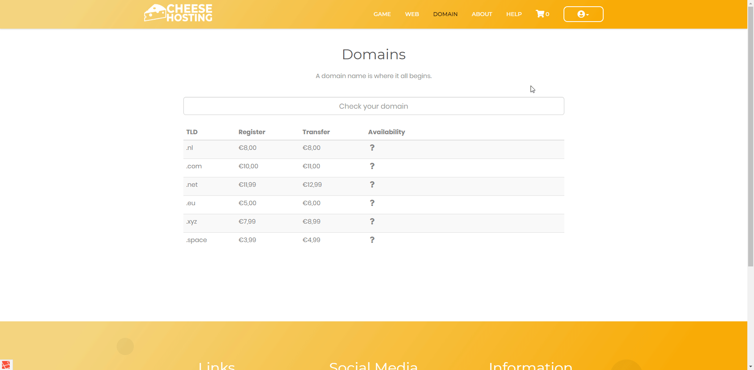Click the red widget icon bottom-left

[x=6, y=365]
